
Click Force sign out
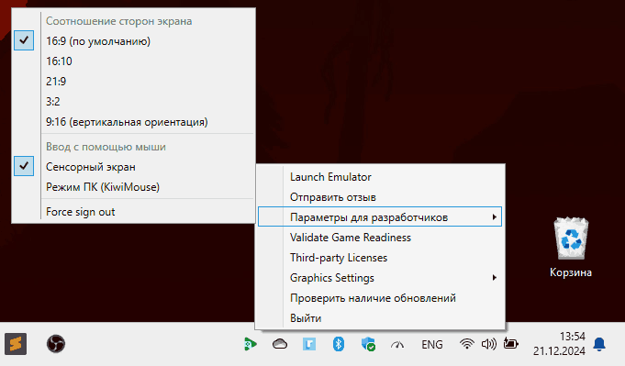coord(133,212)
